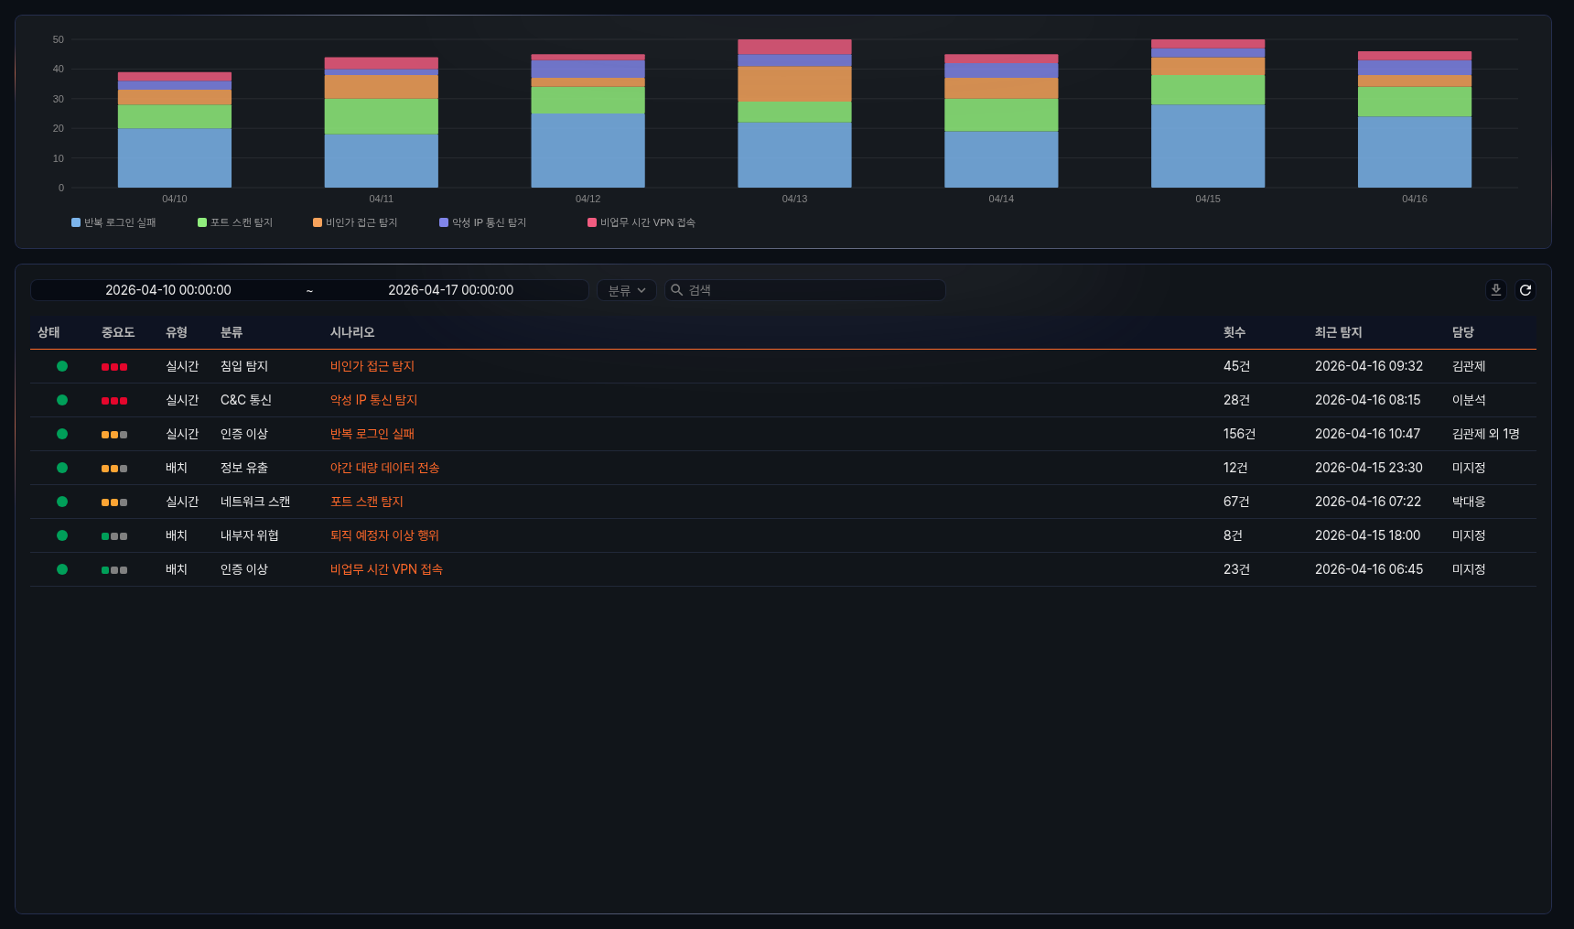The width and height of the screenshot is (1574, 929).
Task: Click 악성 IP 통신 탐지 legend color swatch
Action: 444,222
